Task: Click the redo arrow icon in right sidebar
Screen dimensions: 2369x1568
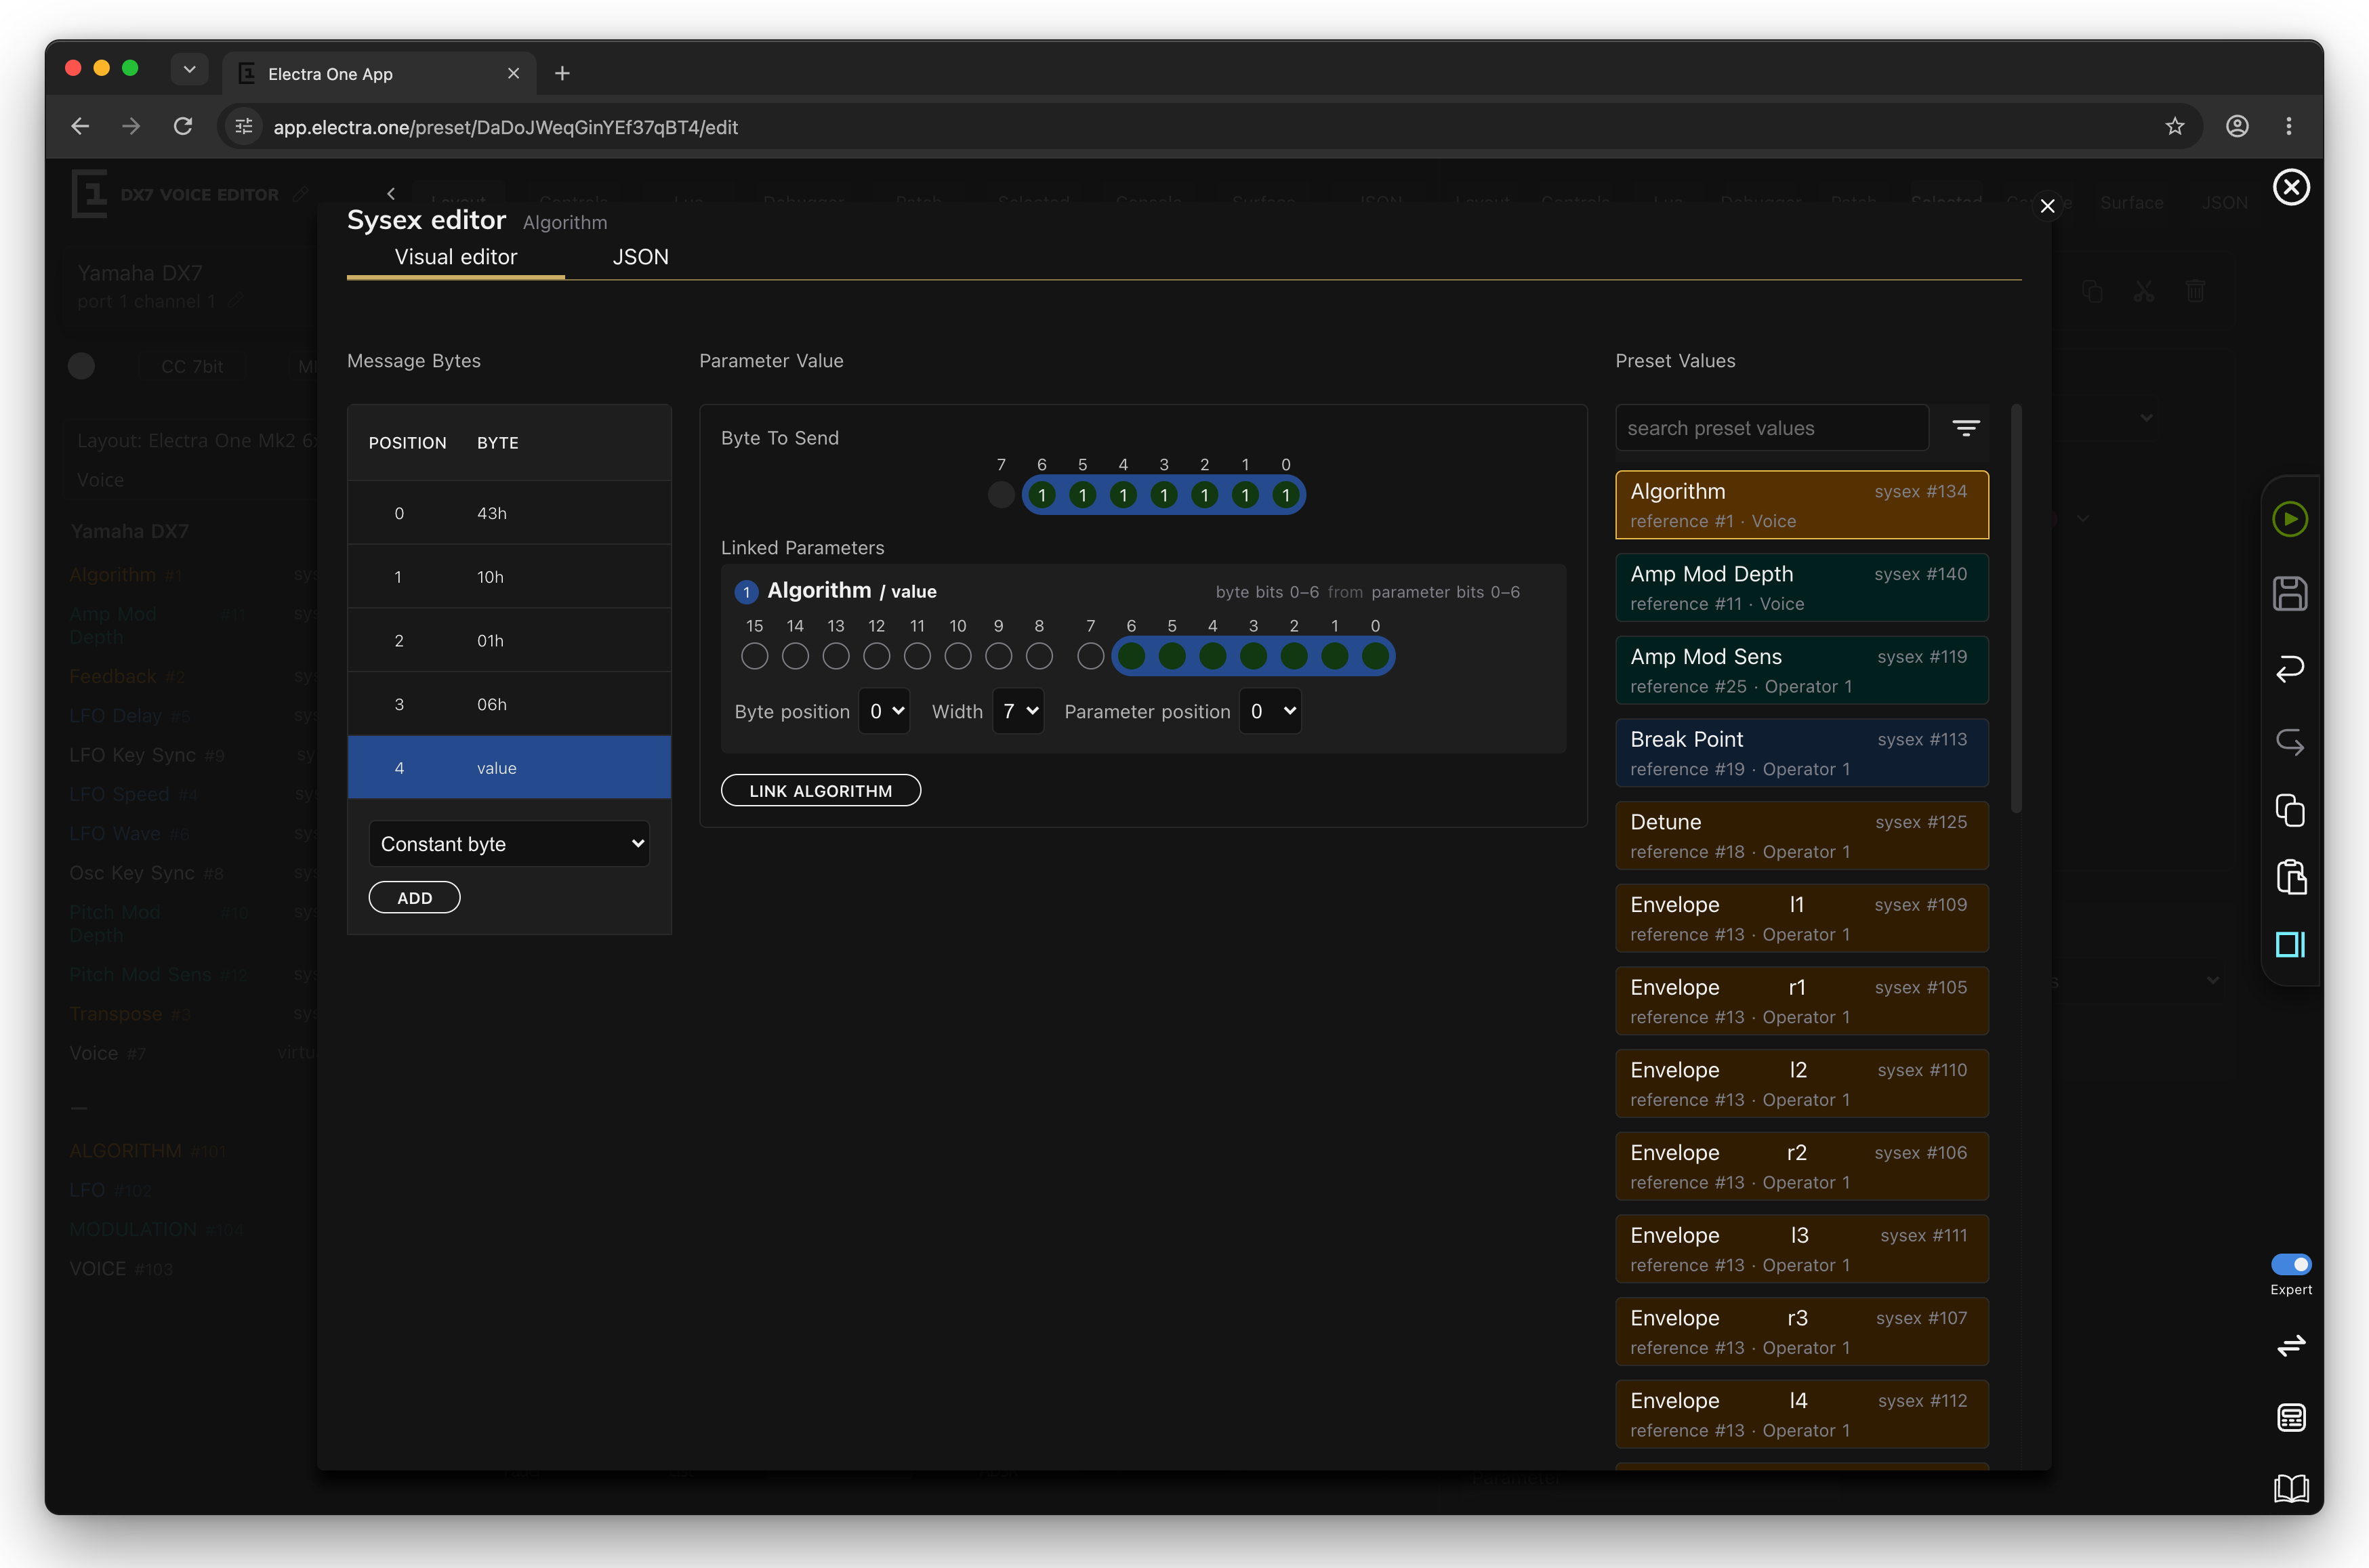Action: pyautogui.click(x=2290, y=742)
